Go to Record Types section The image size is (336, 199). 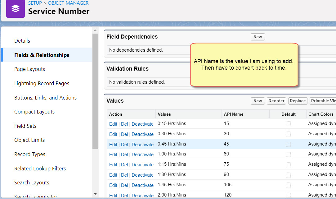click(30, 154)
